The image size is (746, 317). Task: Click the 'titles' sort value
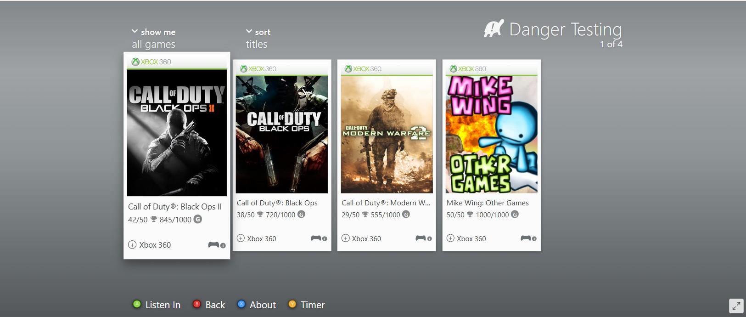(x=257, y=45)
